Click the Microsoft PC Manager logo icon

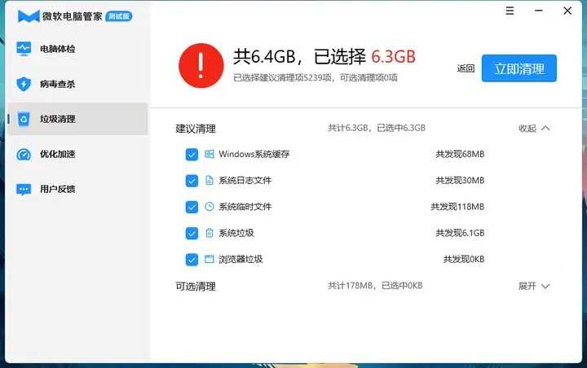(x=29, y=16)
